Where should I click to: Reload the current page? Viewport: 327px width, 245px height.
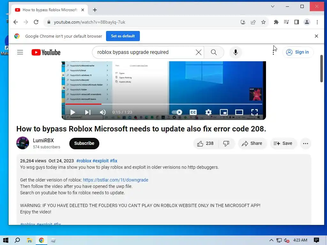(x=36, y=22)
